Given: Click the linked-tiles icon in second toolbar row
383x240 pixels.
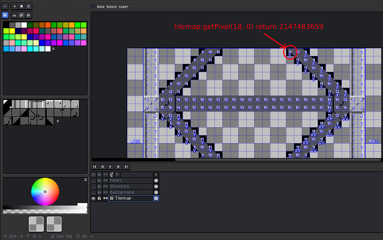Looking at the screenshot, I should click(22, 15).
